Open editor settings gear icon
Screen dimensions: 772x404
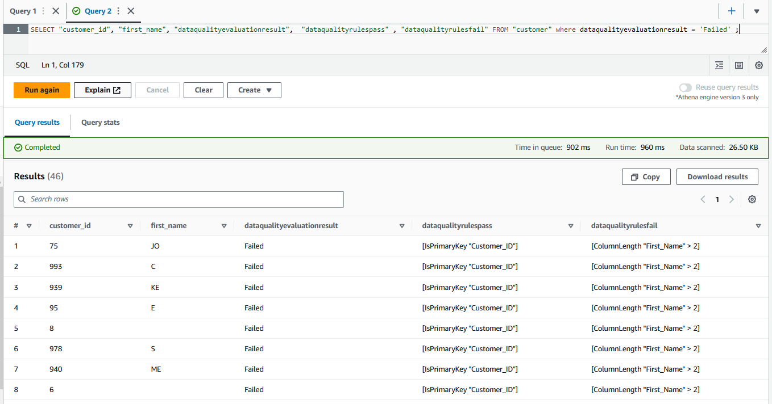[x=759, y=65]
